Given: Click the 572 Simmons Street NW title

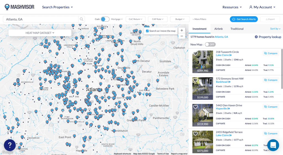Looking at the screenshot, I should pyautogui.click(x=230, y=78).
